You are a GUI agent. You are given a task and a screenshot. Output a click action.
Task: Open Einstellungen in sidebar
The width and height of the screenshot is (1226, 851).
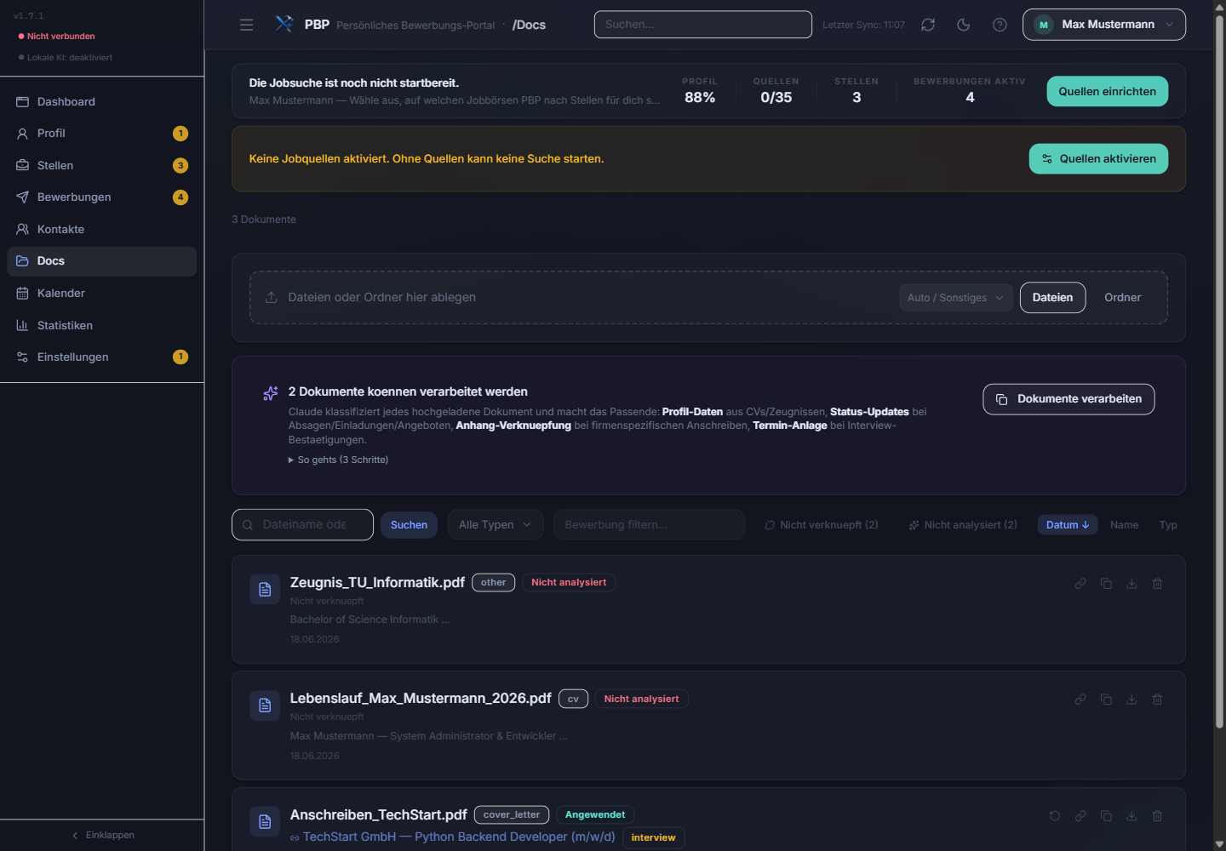[x=102, y=357]
